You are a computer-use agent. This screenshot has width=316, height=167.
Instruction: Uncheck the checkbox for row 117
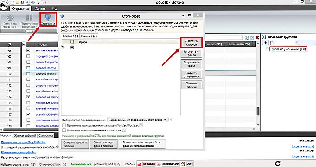click(x=28, y=114)
